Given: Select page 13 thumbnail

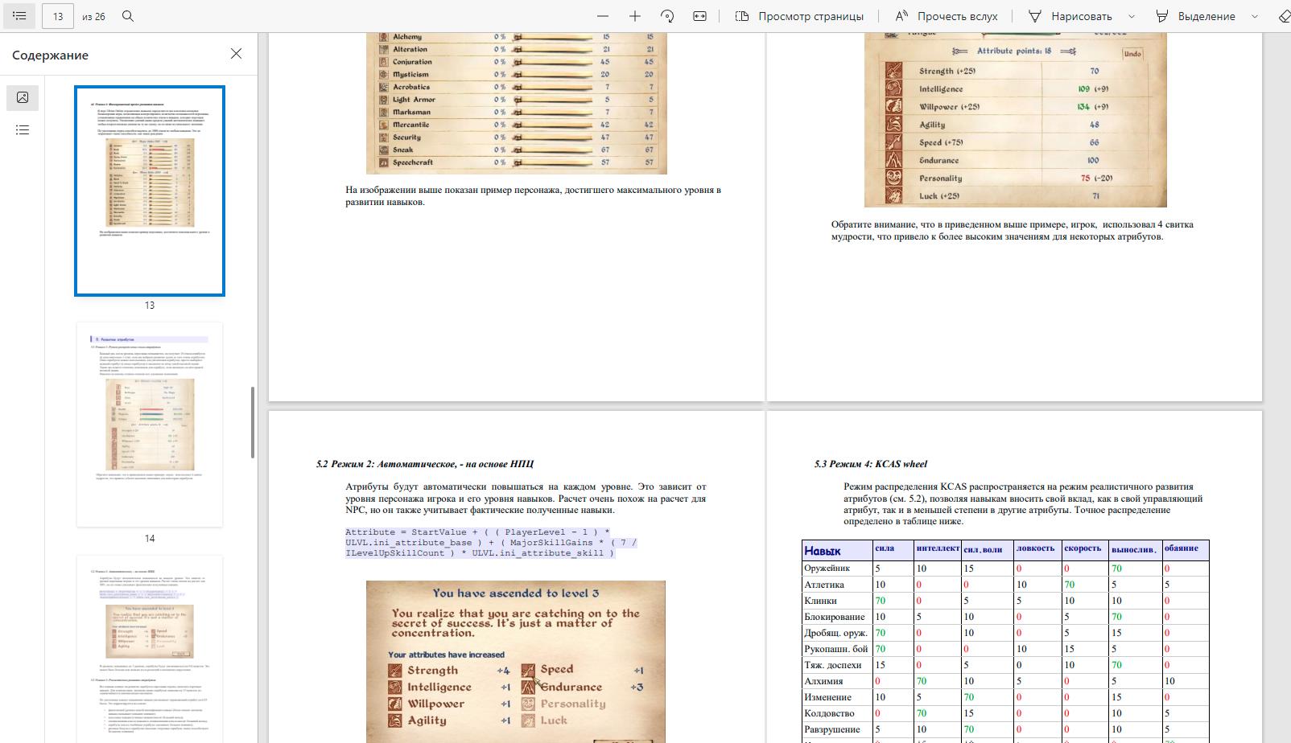Looking at the screenshot, I should [x=150, y=191].
